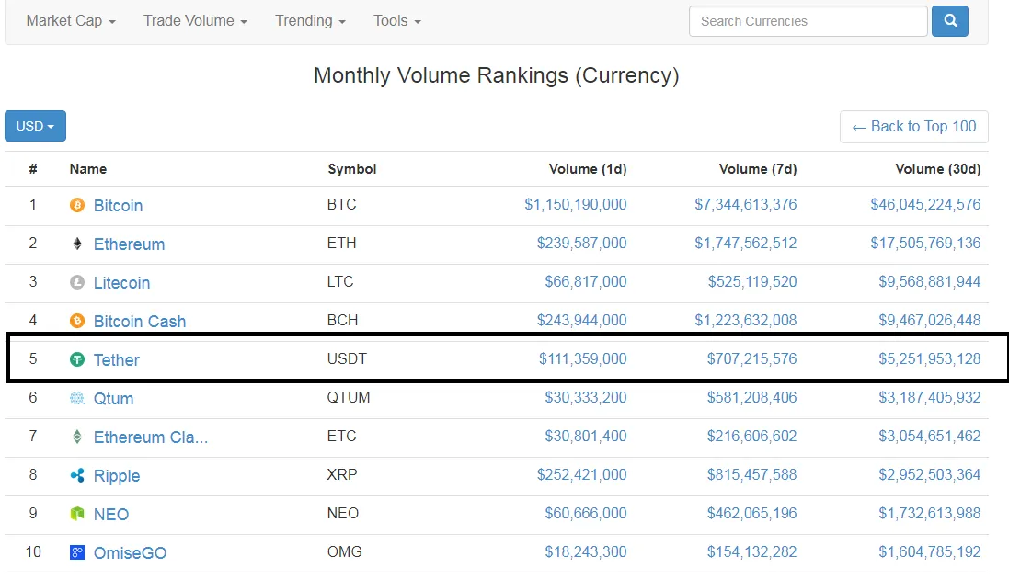The width and height of the screenshot is (1009, 579).
Task: Open the USD currency selector
Action: tap(35, 126)
